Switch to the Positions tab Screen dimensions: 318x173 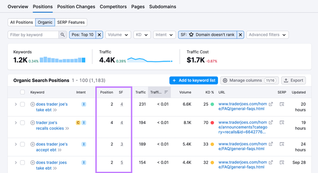42,7
